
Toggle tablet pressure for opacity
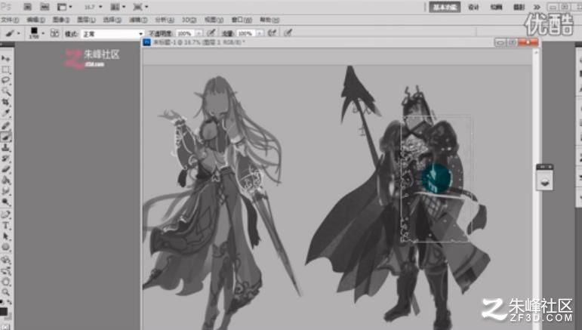(x=211, y=33)
